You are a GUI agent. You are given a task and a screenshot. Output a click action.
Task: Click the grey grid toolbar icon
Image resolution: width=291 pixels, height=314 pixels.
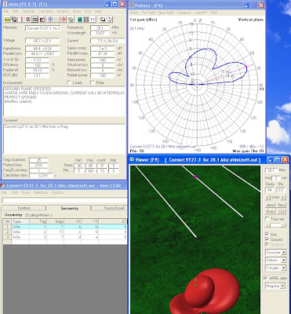tap(86, 20)
